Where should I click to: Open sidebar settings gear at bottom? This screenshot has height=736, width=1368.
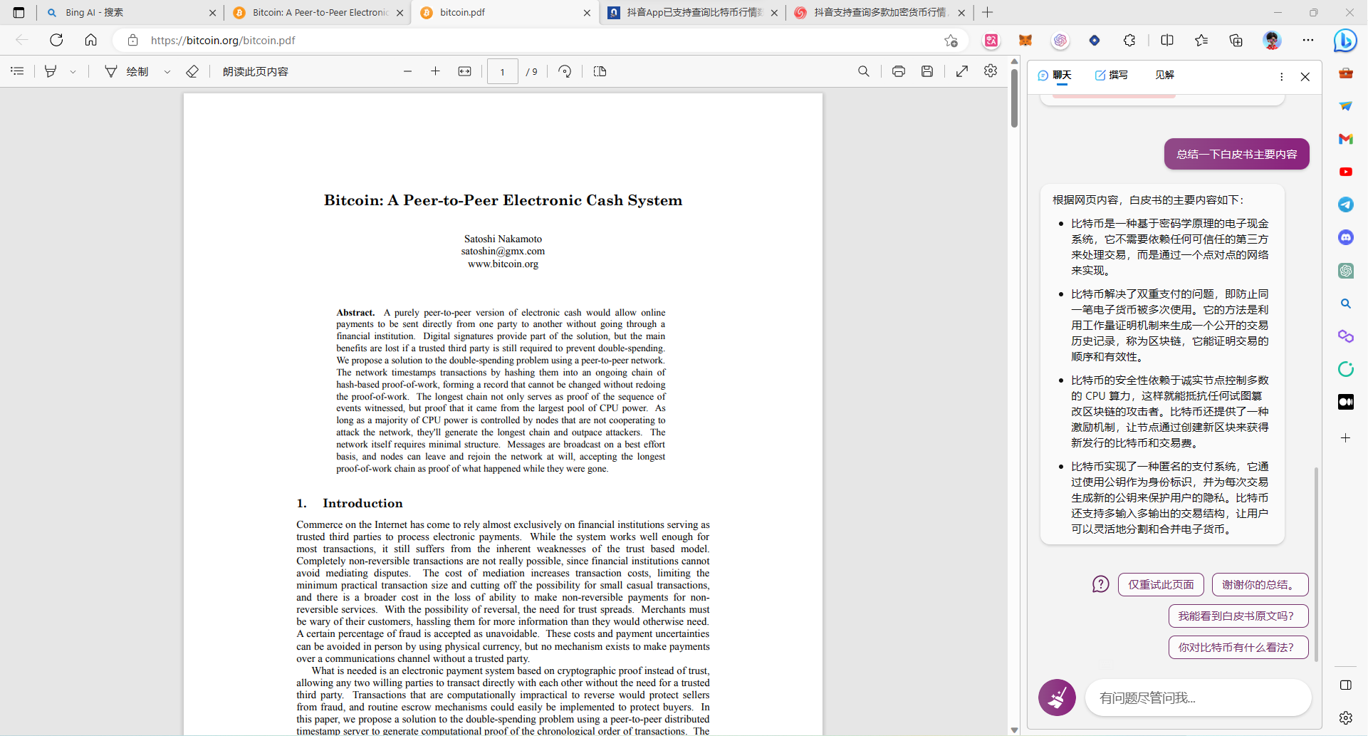point(1346,717)
